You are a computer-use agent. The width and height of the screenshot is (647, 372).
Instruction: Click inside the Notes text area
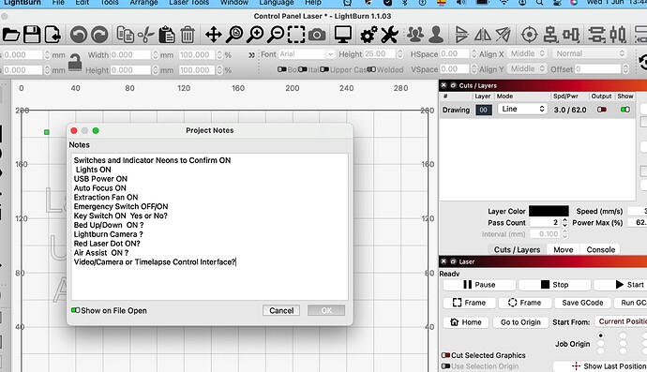[210, 227]
